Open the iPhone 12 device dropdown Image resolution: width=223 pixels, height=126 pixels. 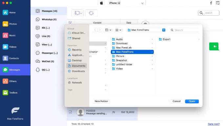122,3
